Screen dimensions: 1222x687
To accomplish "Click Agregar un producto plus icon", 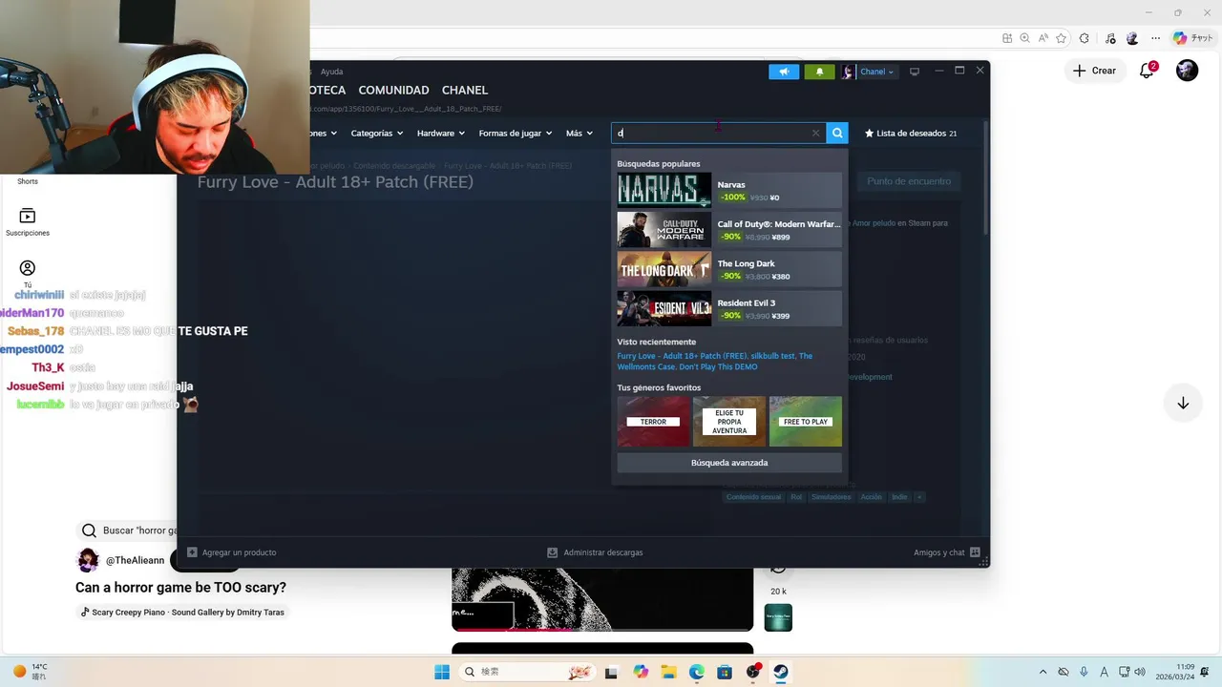I will point(192,552).
